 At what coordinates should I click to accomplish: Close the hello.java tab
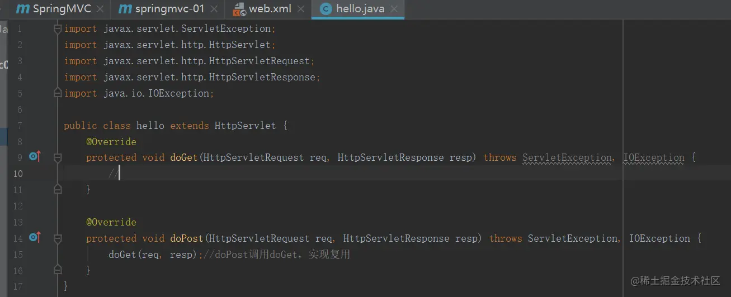(x=394, y=9)
